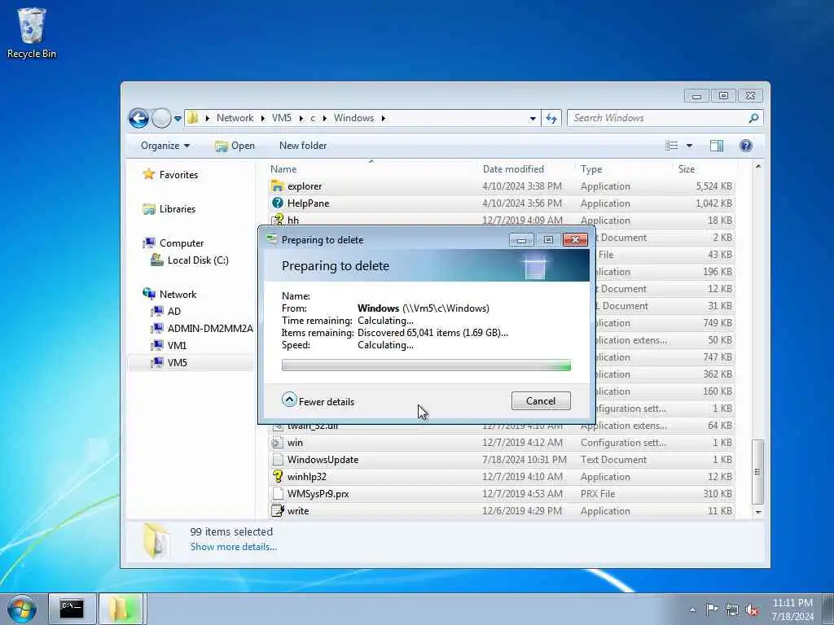
Task: Click the 4/10/2024 3:38 PM date cell
Action: pos(522,186)
